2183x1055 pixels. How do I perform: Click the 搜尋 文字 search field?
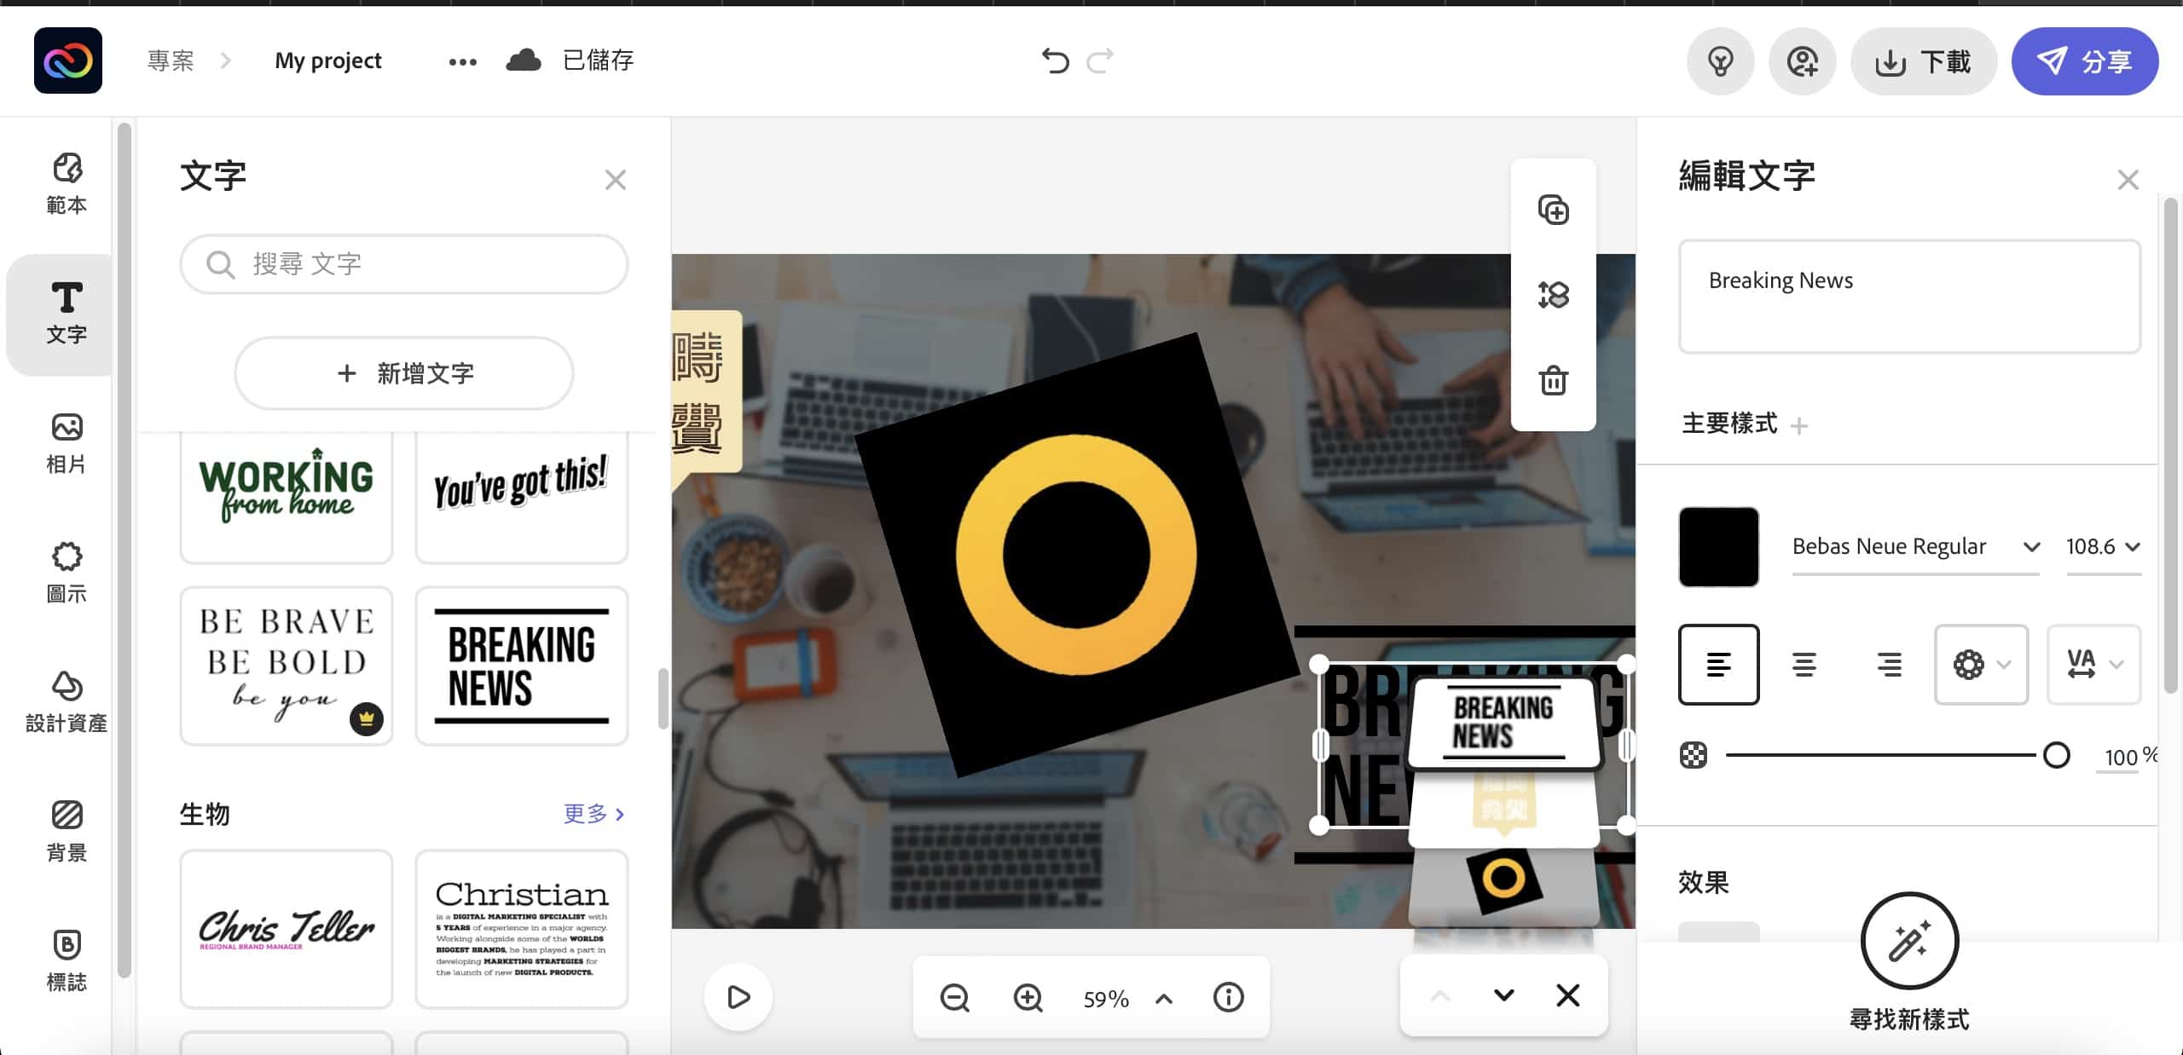click(x=404, y=264)
